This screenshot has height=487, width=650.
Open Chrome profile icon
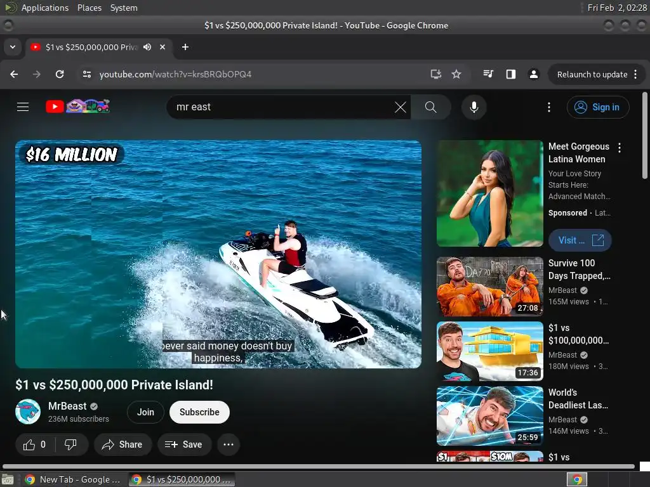(x=533, y=74)
